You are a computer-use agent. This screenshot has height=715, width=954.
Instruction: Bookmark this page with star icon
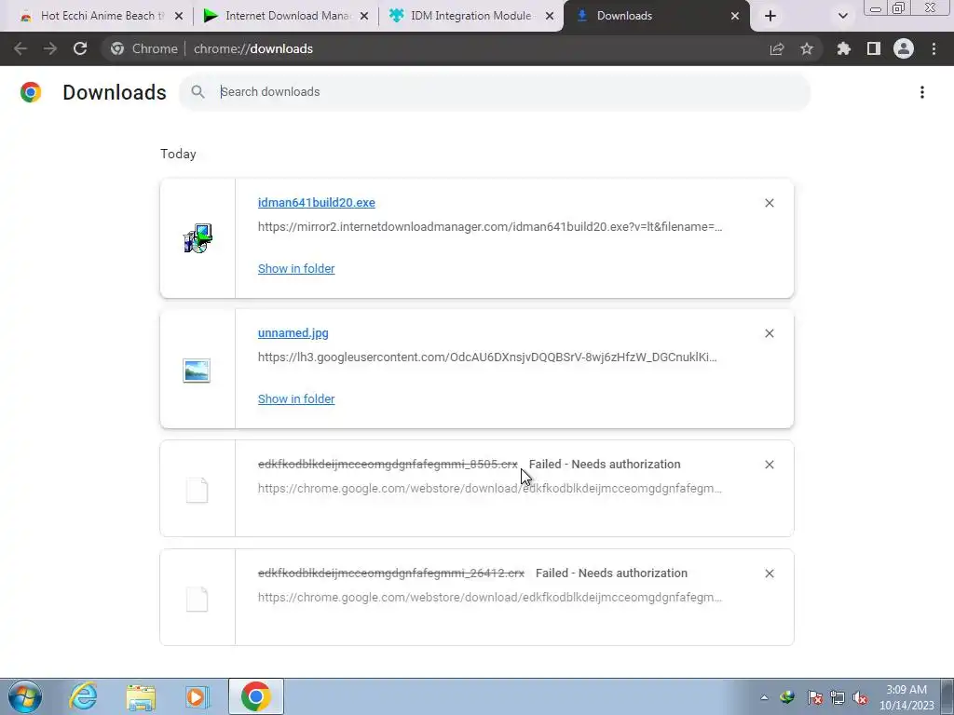point(807,48)
